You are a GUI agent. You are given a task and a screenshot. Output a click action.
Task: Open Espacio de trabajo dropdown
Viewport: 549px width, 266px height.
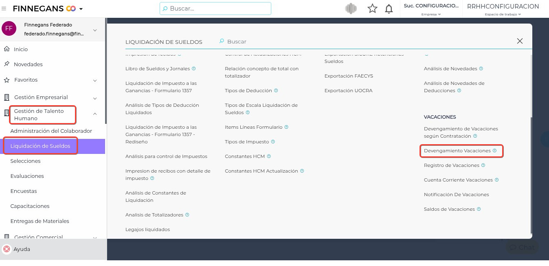[x=503, y=14]
